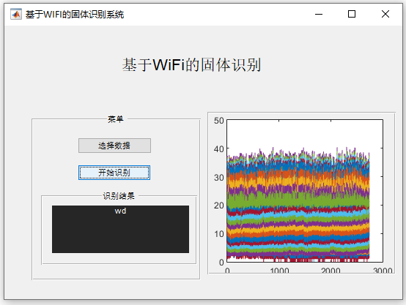Click the 识别结果 panel label
Image resolution: width=406 pixels, height=305 pixels.
tap(119, 196)
